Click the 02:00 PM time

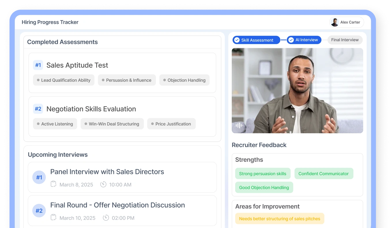pos(123,218)
